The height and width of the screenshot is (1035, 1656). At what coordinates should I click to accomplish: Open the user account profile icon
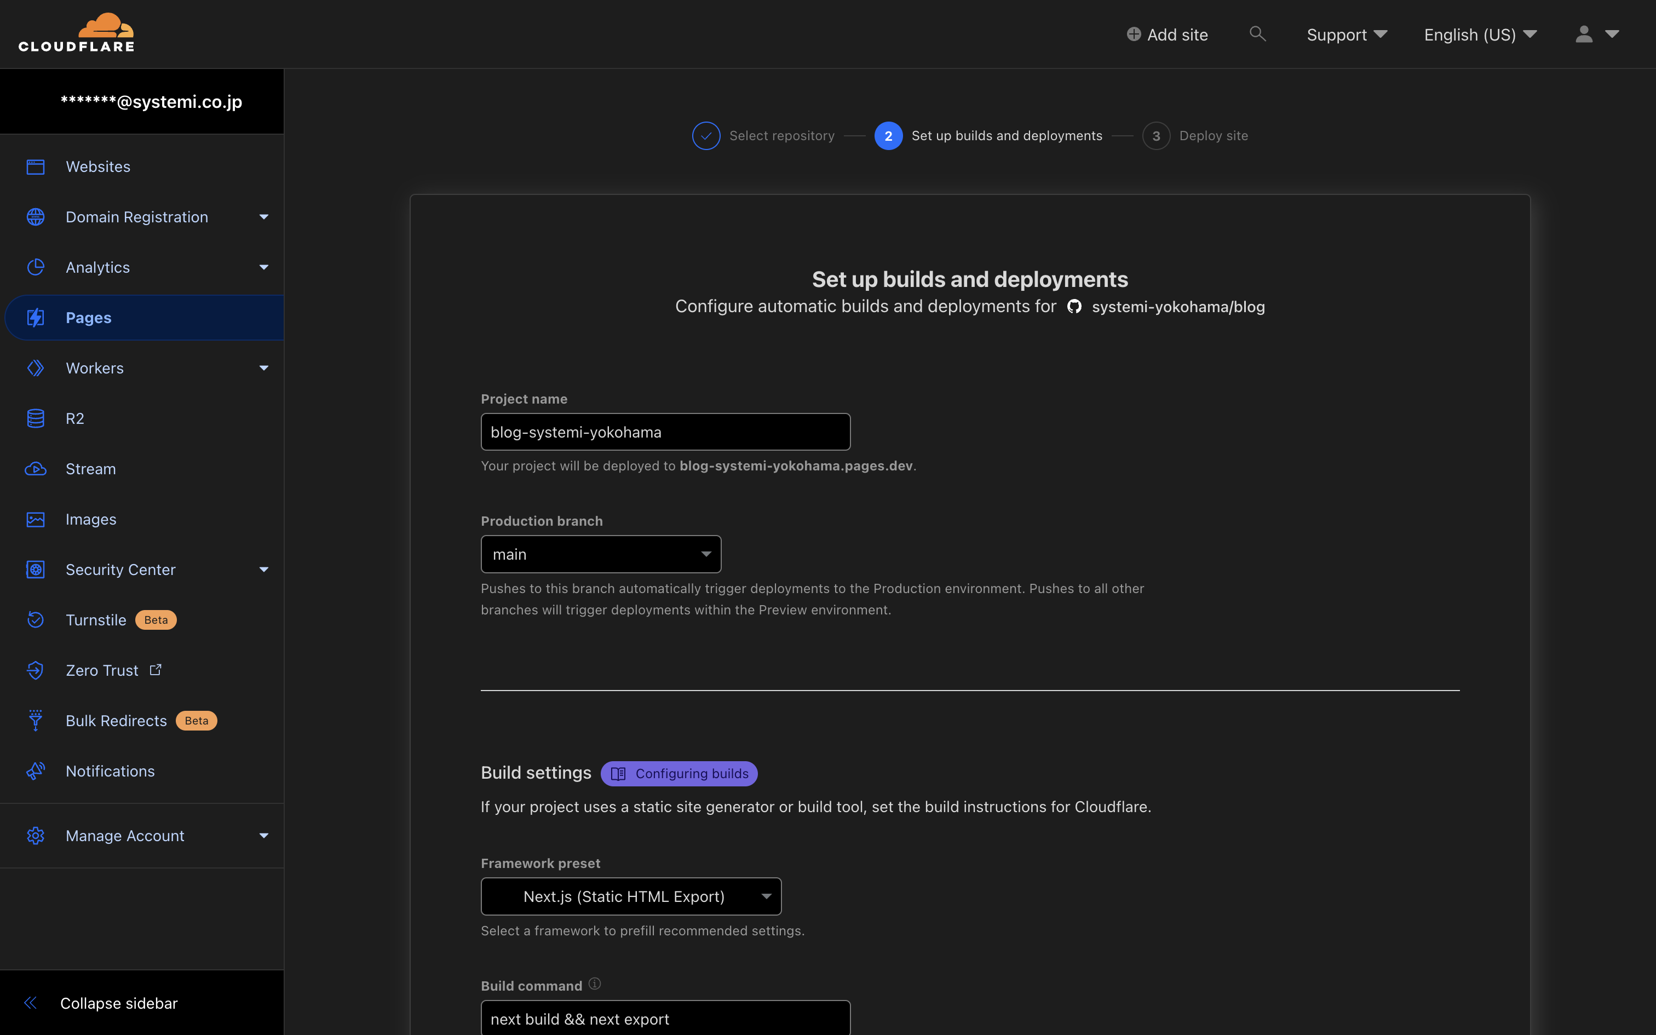pos(1584,34)
